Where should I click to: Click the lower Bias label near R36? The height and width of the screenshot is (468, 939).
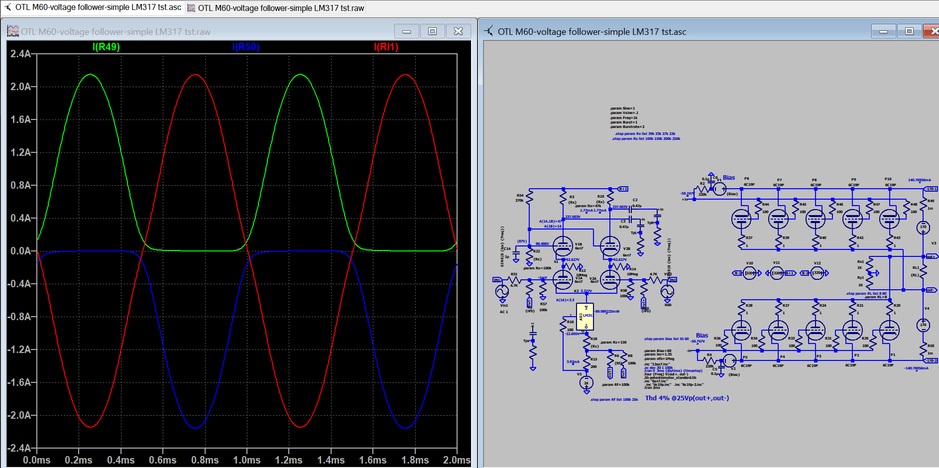(702, 336)
